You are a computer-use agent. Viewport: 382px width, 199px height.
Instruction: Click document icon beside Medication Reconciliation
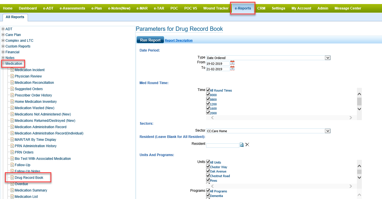point(12,82)
